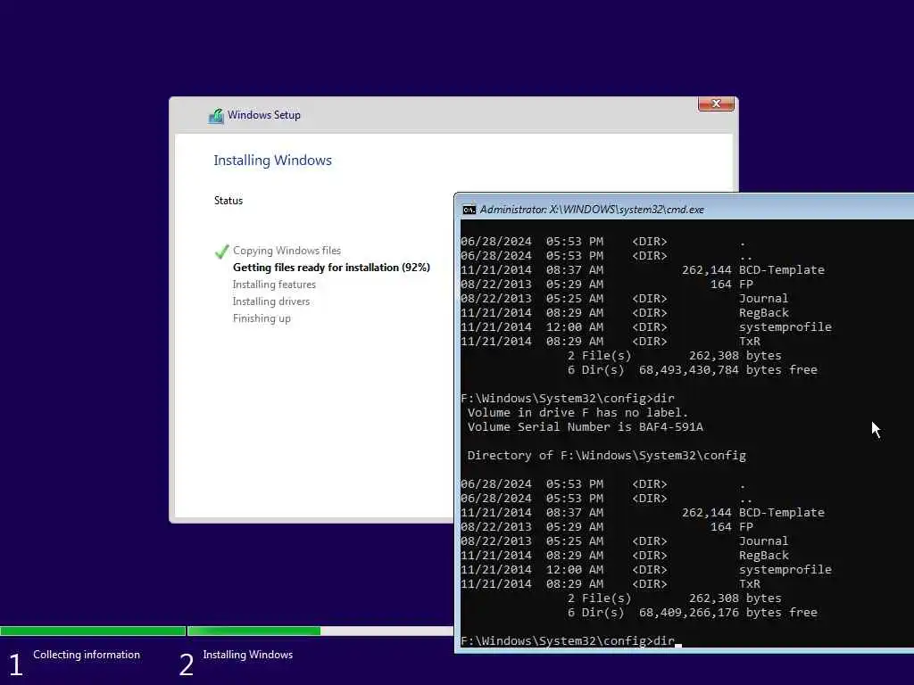Click the stage 2 Installing Windows label
The image size is (914, 685).
tap(248, 655)
